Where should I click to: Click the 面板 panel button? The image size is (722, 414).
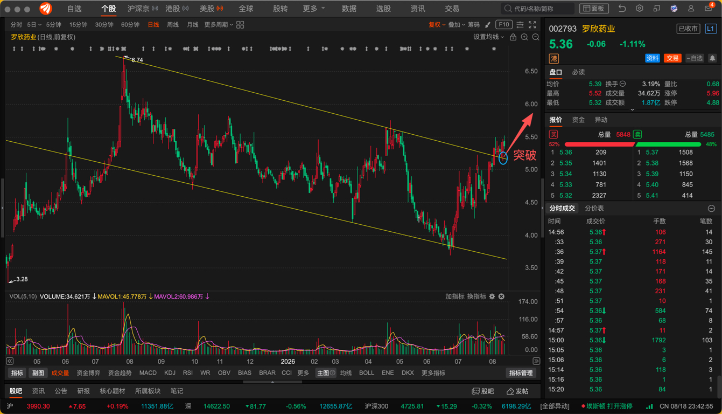coord(594,9)
